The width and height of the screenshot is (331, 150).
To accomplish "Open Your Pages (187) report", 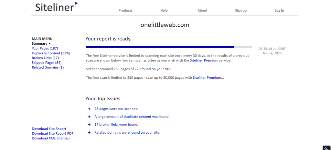I will [45, 49].
